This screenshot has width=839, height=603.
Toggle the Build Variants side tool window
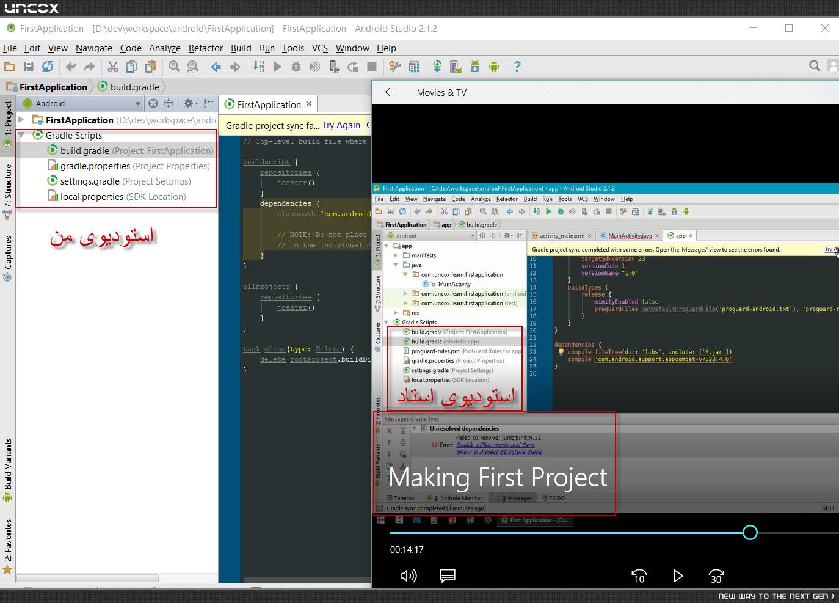7,469
